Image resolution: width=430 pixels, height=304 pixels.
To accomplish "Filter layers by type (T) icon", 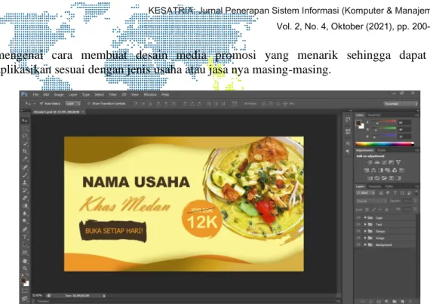I will click(395, 193).
